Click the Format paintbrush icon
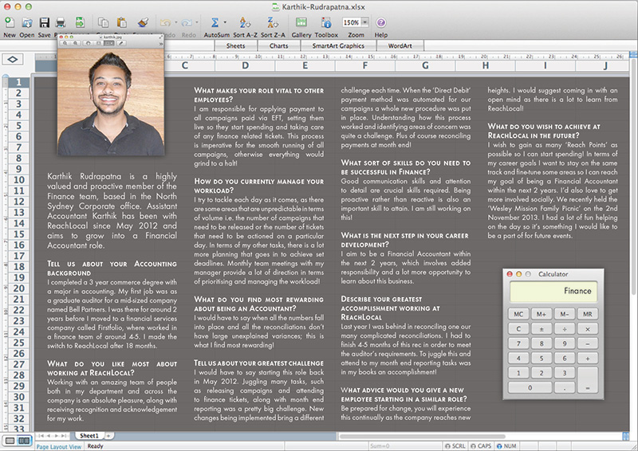638x451 pixels. point(144,22)
